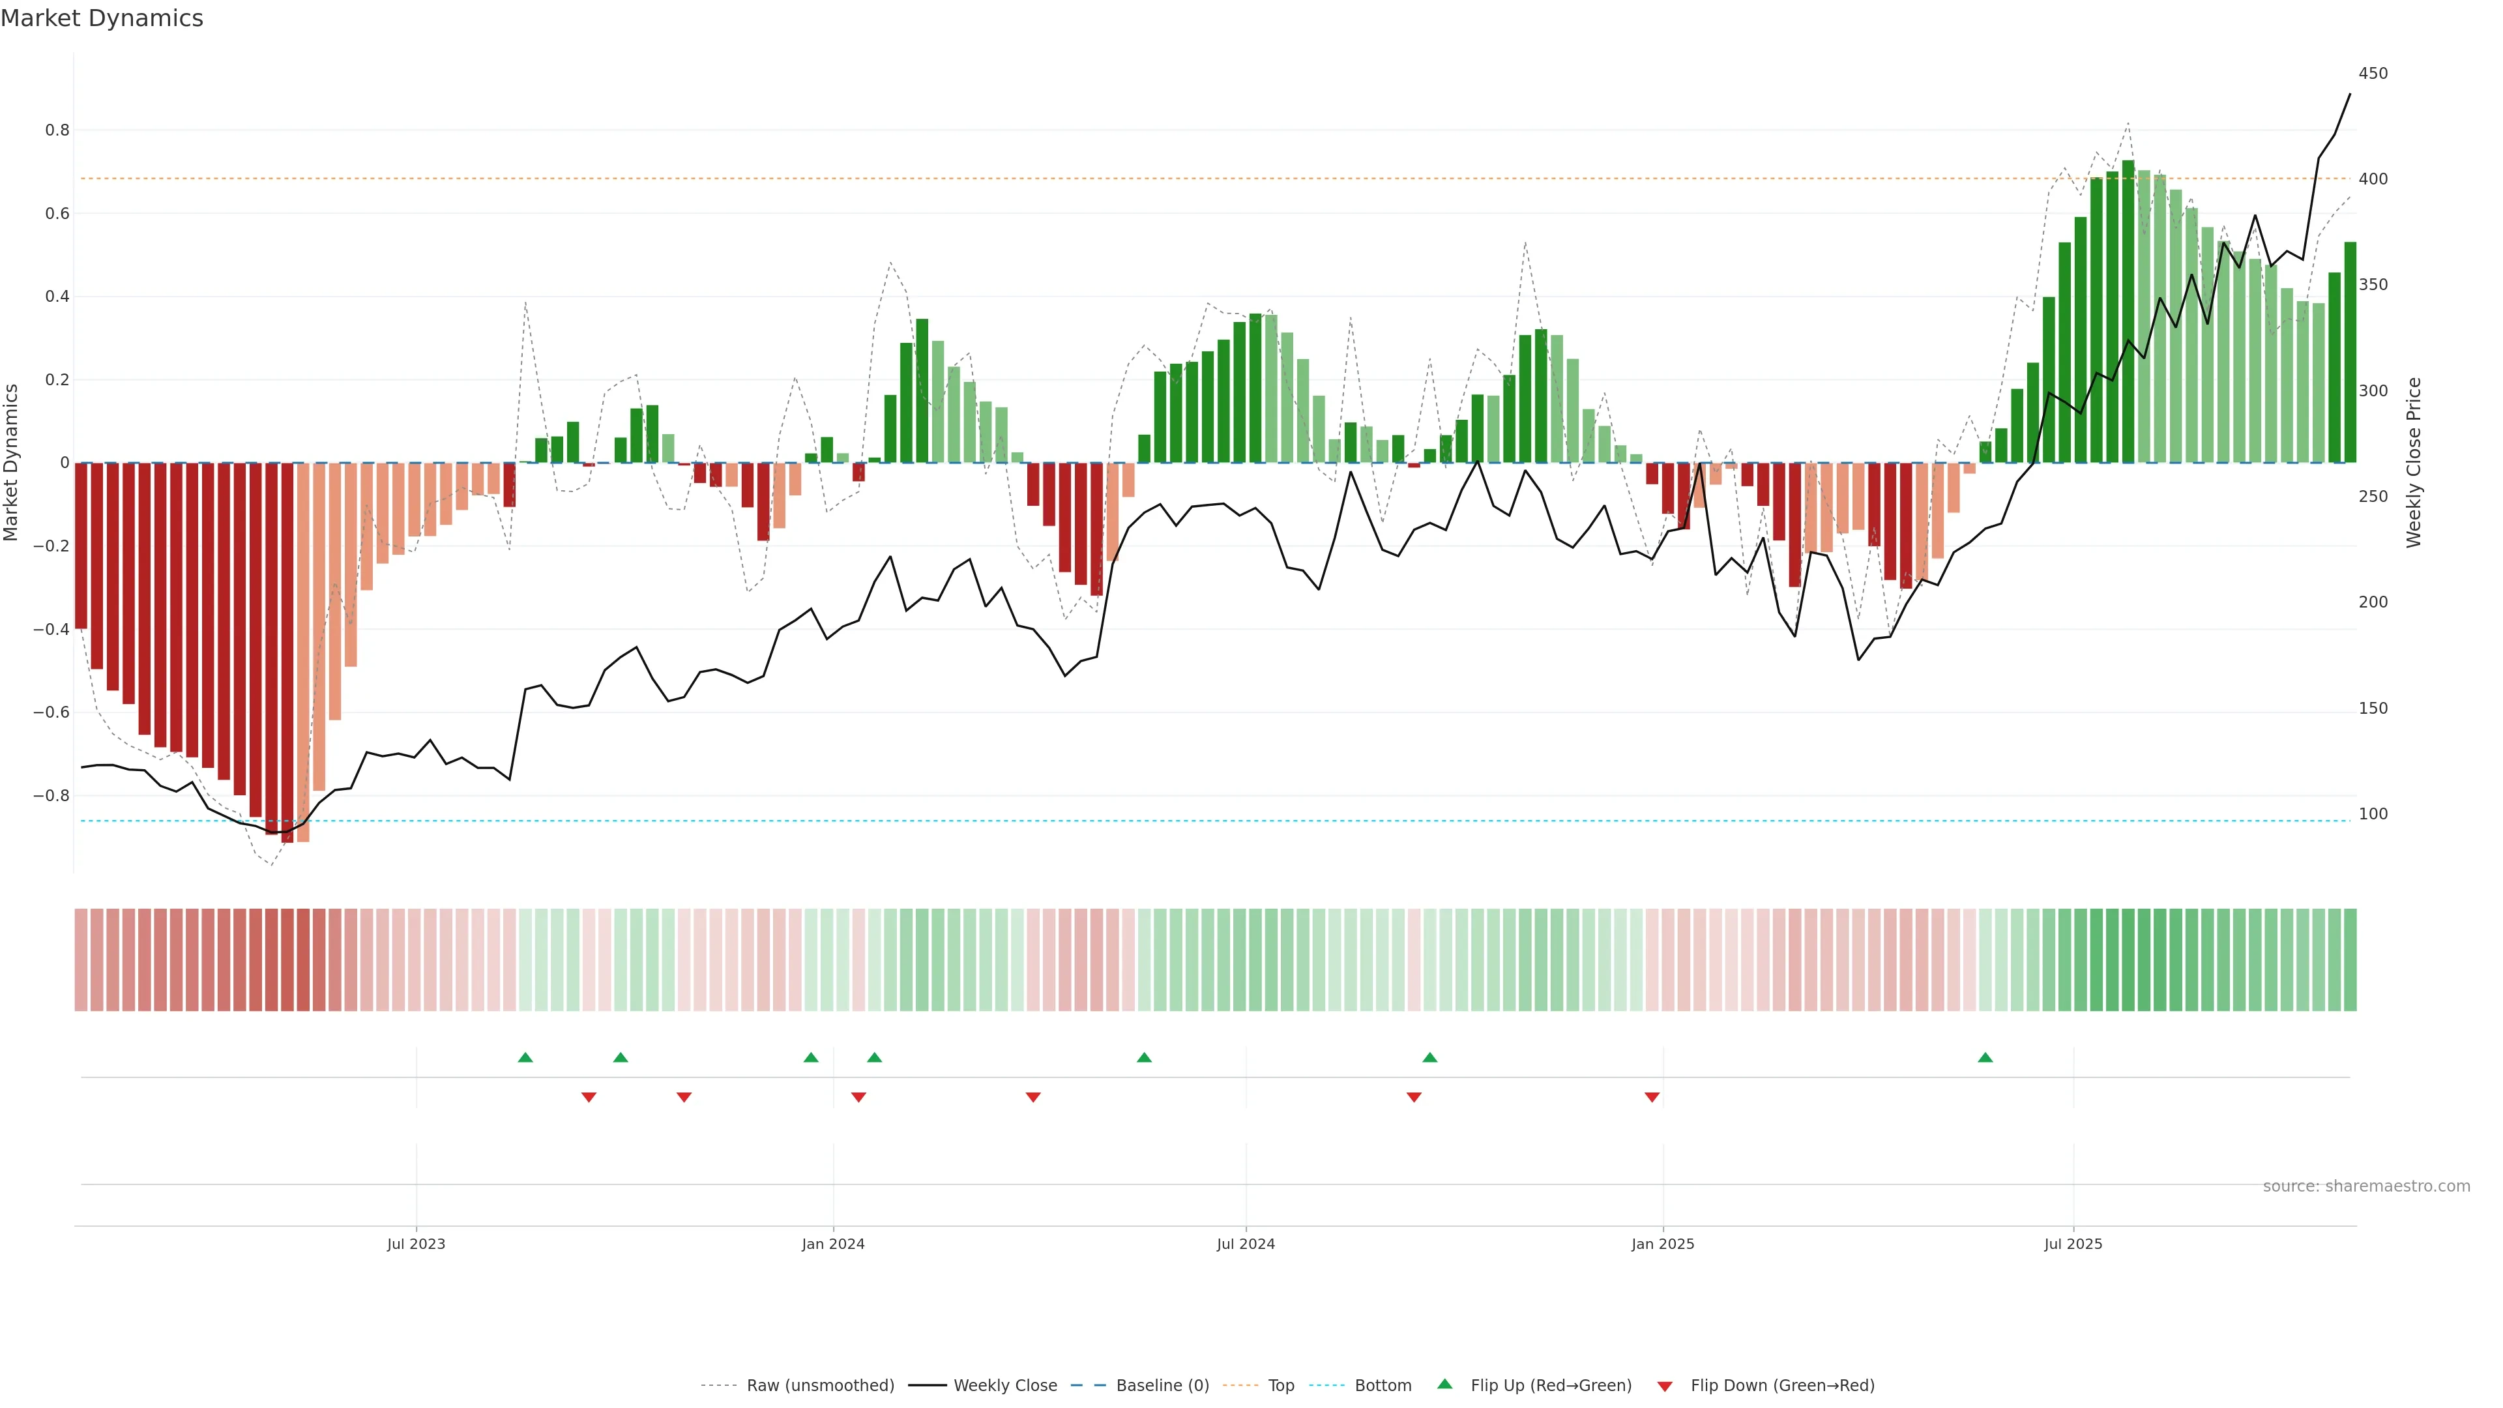Click the red flip-down marker near Jan 2025
The height and width of the screenshot is (1408, 2503).
[x=1652, y=1097]
